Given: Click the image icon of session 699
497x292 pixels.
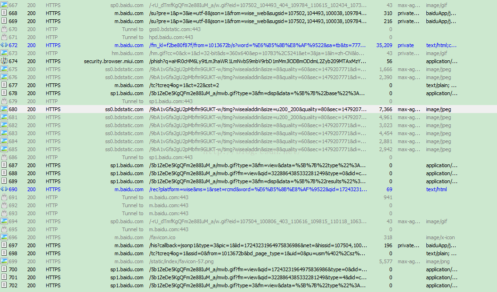Looking at the screenshot, I should (4, 261).
